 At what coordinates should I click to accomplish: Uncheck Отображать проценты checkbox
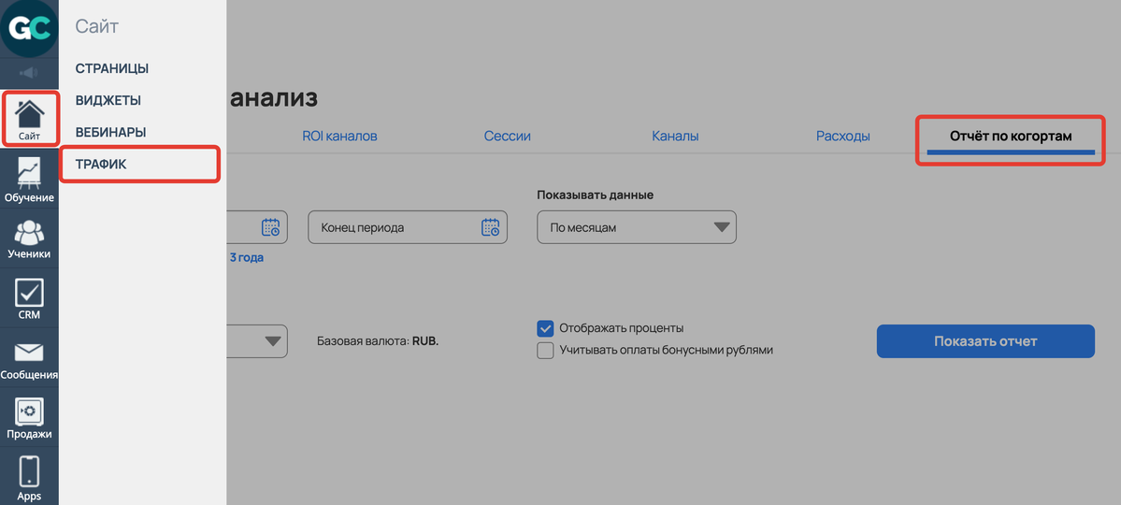tap(545, 328)
